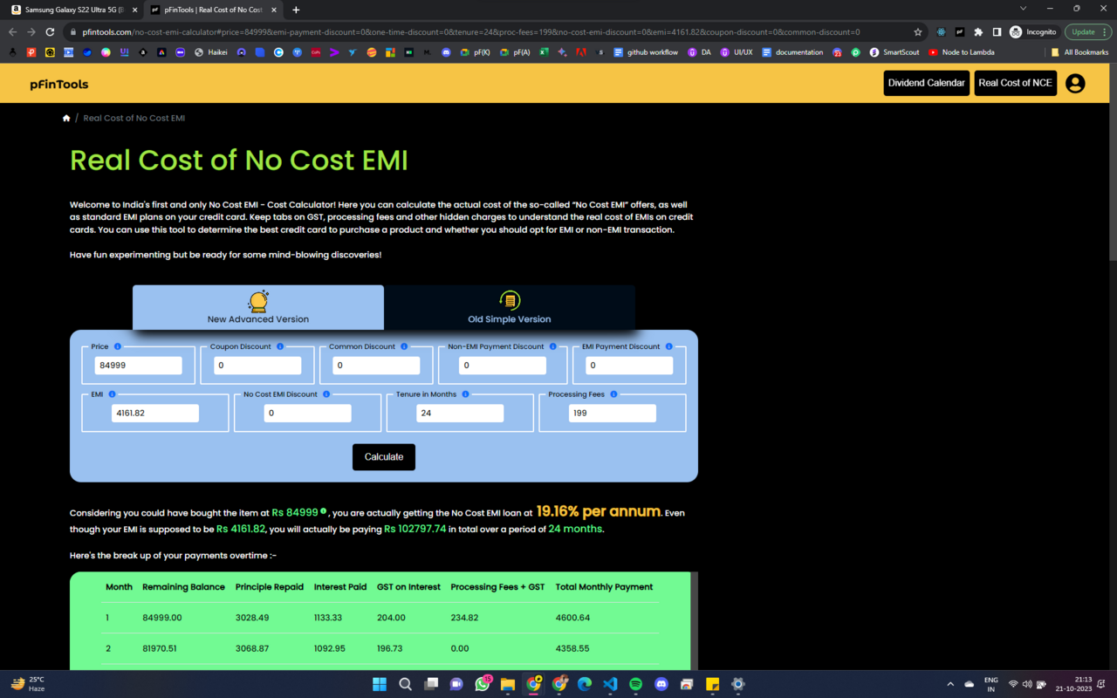Click the pFinTools logo
The image size is (1117, 698).
click(x=59, y=84)
